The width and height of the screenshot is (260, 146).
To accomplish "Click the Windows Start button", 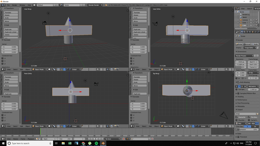I will [3, 143].
